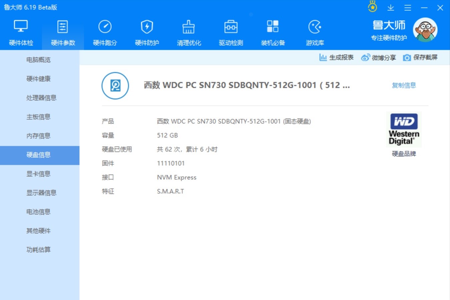This screenshot has width=450, height=300.
Task: Select 显示器信息 in sidebar
Action: [40, 193]
